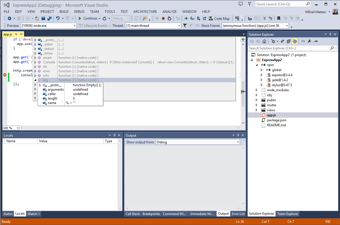
Task: Step Over the current statement
Action: (x=198, y=18)
